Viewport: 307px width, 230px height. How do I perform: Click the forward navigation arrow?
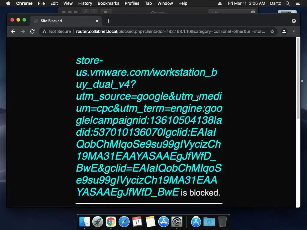coord(23,31)
